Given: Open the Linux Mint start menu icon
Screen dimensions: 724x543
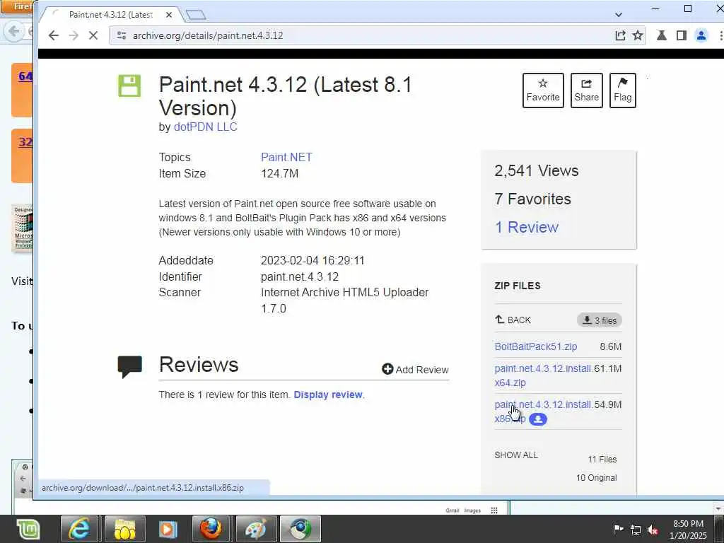Looking at the screenshot, I should 28,529.
